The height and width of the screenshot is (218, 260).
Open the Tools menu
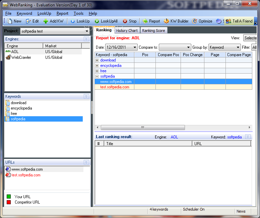[x=78, y=13]
